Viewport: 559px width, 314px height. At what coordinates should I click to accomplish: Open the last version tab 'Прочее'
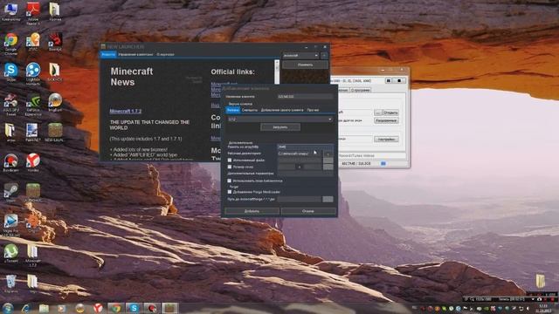click(x=313, y=110)
